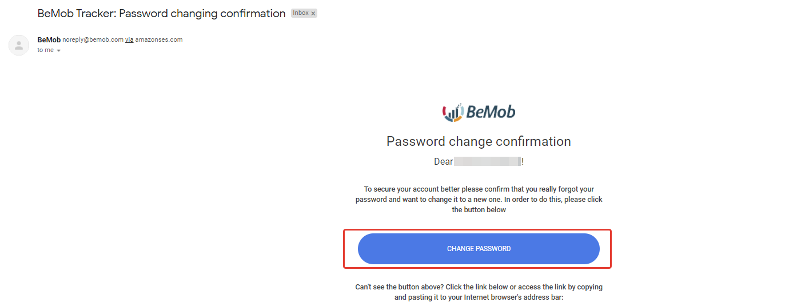The height and width of the screenshot is (302, 785).
Task: Click the "Dear" greeting word
Action: (444, 162)
